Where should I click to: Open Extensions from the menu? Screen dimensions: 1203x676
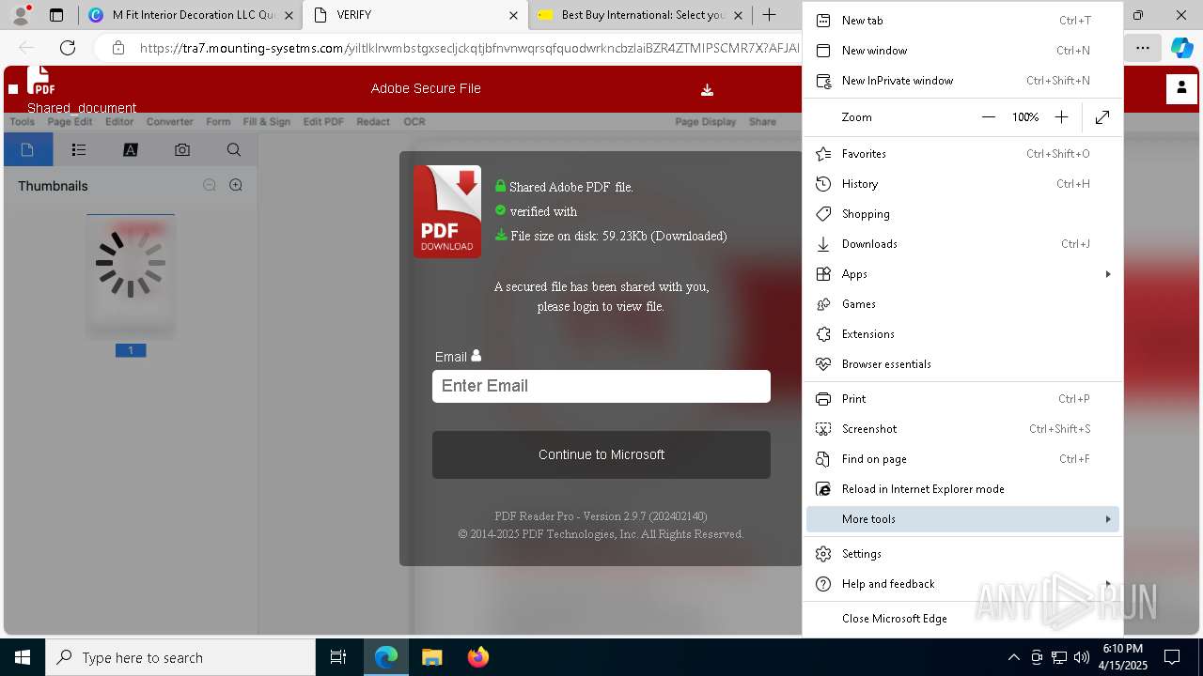click(x=962, y=334)
